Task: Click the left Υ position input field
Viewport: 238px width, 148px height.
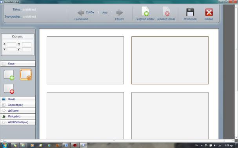Action: click(x=11, y=49)
